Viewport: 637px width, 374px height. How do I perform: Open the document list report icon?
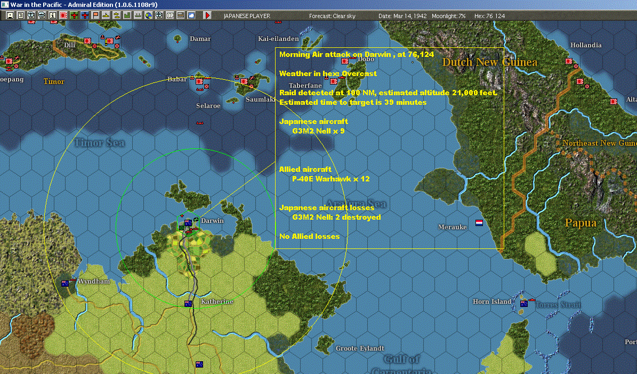21,15
